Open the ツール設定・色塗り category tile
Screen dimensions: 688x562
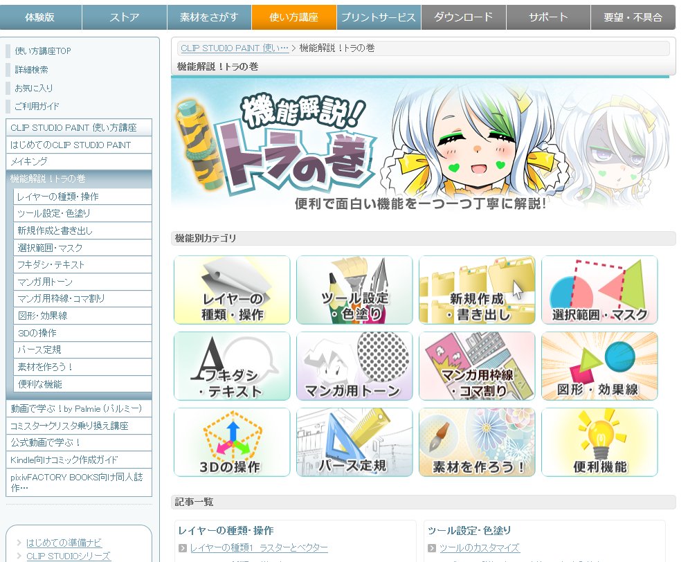[354, 290]
